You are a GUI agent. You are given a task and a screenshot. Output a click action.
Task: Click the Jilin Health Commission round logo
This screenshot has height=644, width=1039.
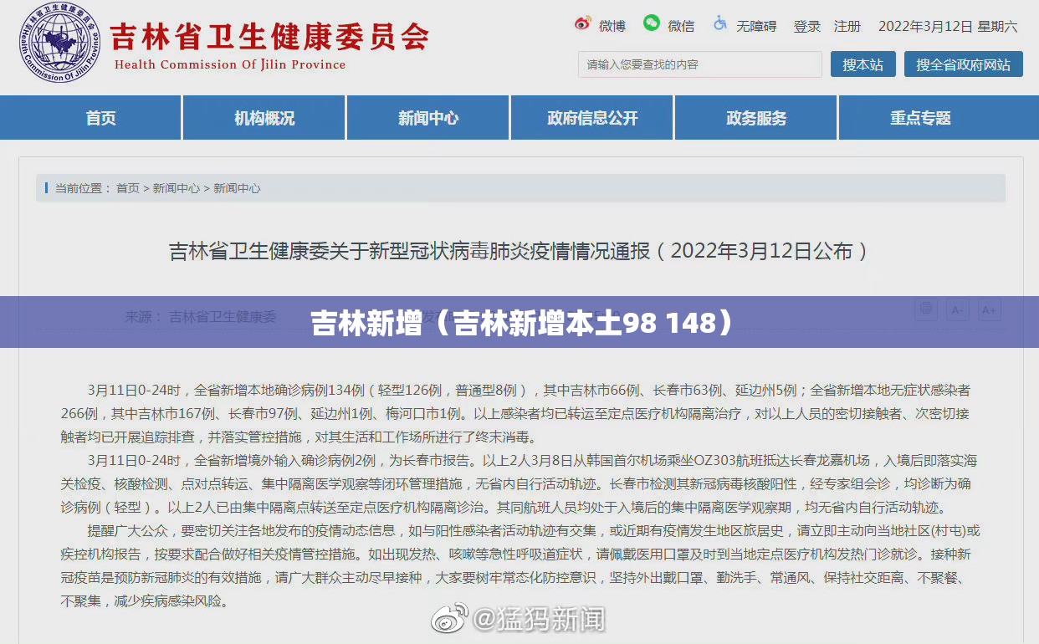tap(59, 43)
